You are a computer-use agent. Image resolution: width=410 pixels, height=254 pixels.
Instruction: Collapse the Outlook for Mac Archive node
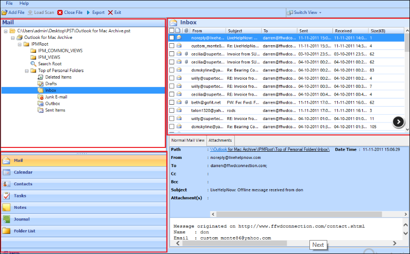pos(13,38)
